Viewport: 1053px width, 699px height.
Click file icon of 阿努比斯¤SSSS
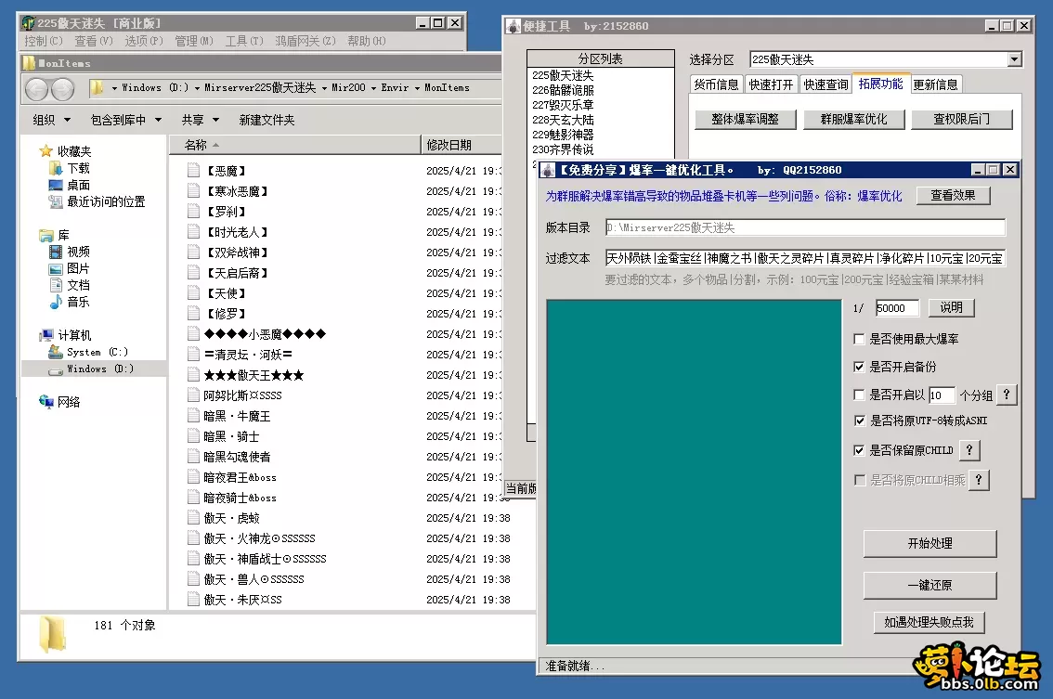pos(193,395)
